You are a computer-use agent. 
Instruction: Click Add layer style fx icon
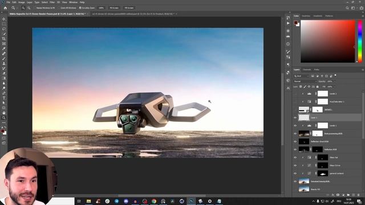click(x=333, y=195)
